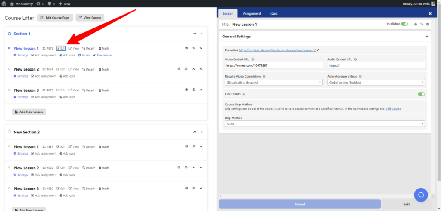Click the WordPress logo in admin bar
Image resolution: width=441 pixels, height=211 pixels.
click(x=3, y=3)
